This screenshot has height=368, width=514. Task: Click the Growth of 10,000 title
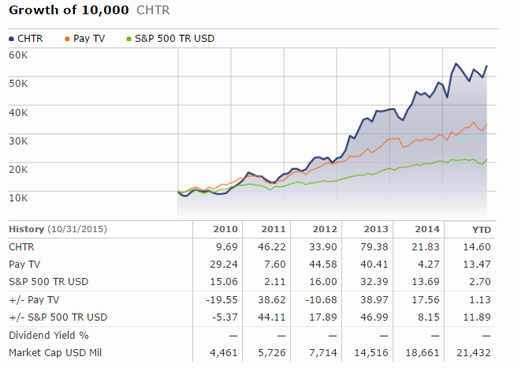pos(69,9)
